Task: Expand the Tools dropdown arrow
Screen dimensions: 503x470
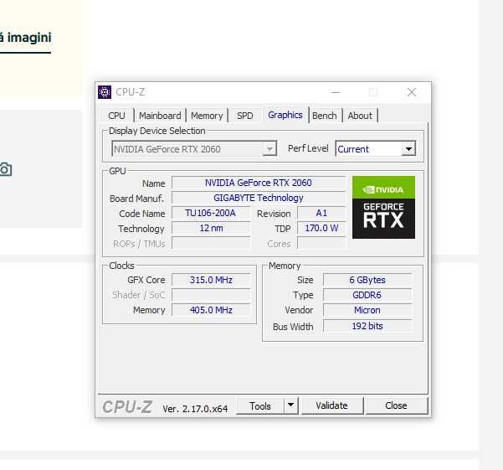Action: tap(291, 405)
